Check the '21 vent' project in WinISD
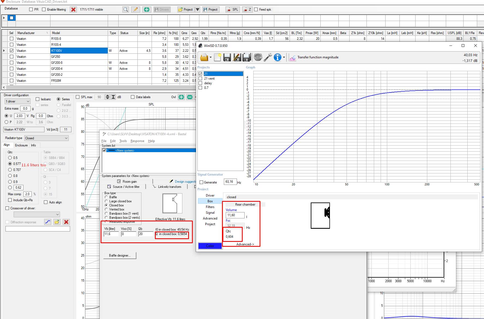This screenshot has height=319, width=484. pyautogui.click(x=200, y=79)
